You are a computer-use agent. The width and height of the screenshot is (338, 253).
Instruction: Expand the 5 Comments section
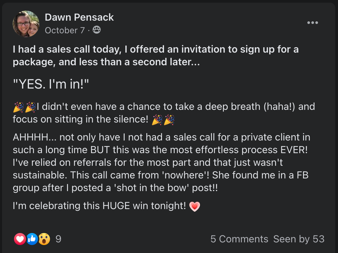click(x=239, y=239)
